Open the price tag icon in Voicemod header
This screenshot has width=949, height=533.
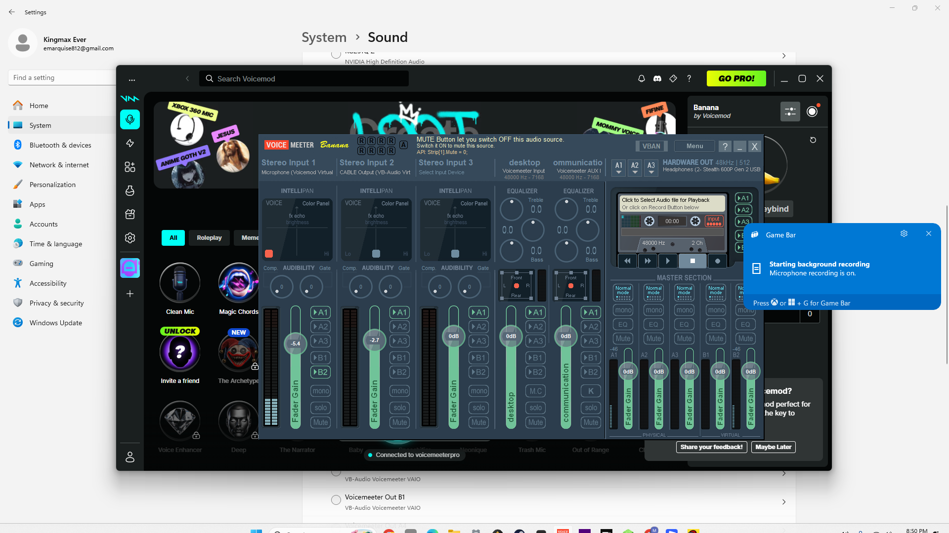point(673,78)
